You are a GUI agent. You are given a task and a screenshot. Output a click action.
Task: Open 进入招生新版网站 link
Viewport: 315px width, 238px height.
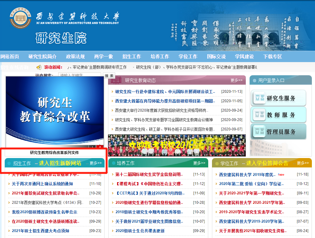(60, 163)
